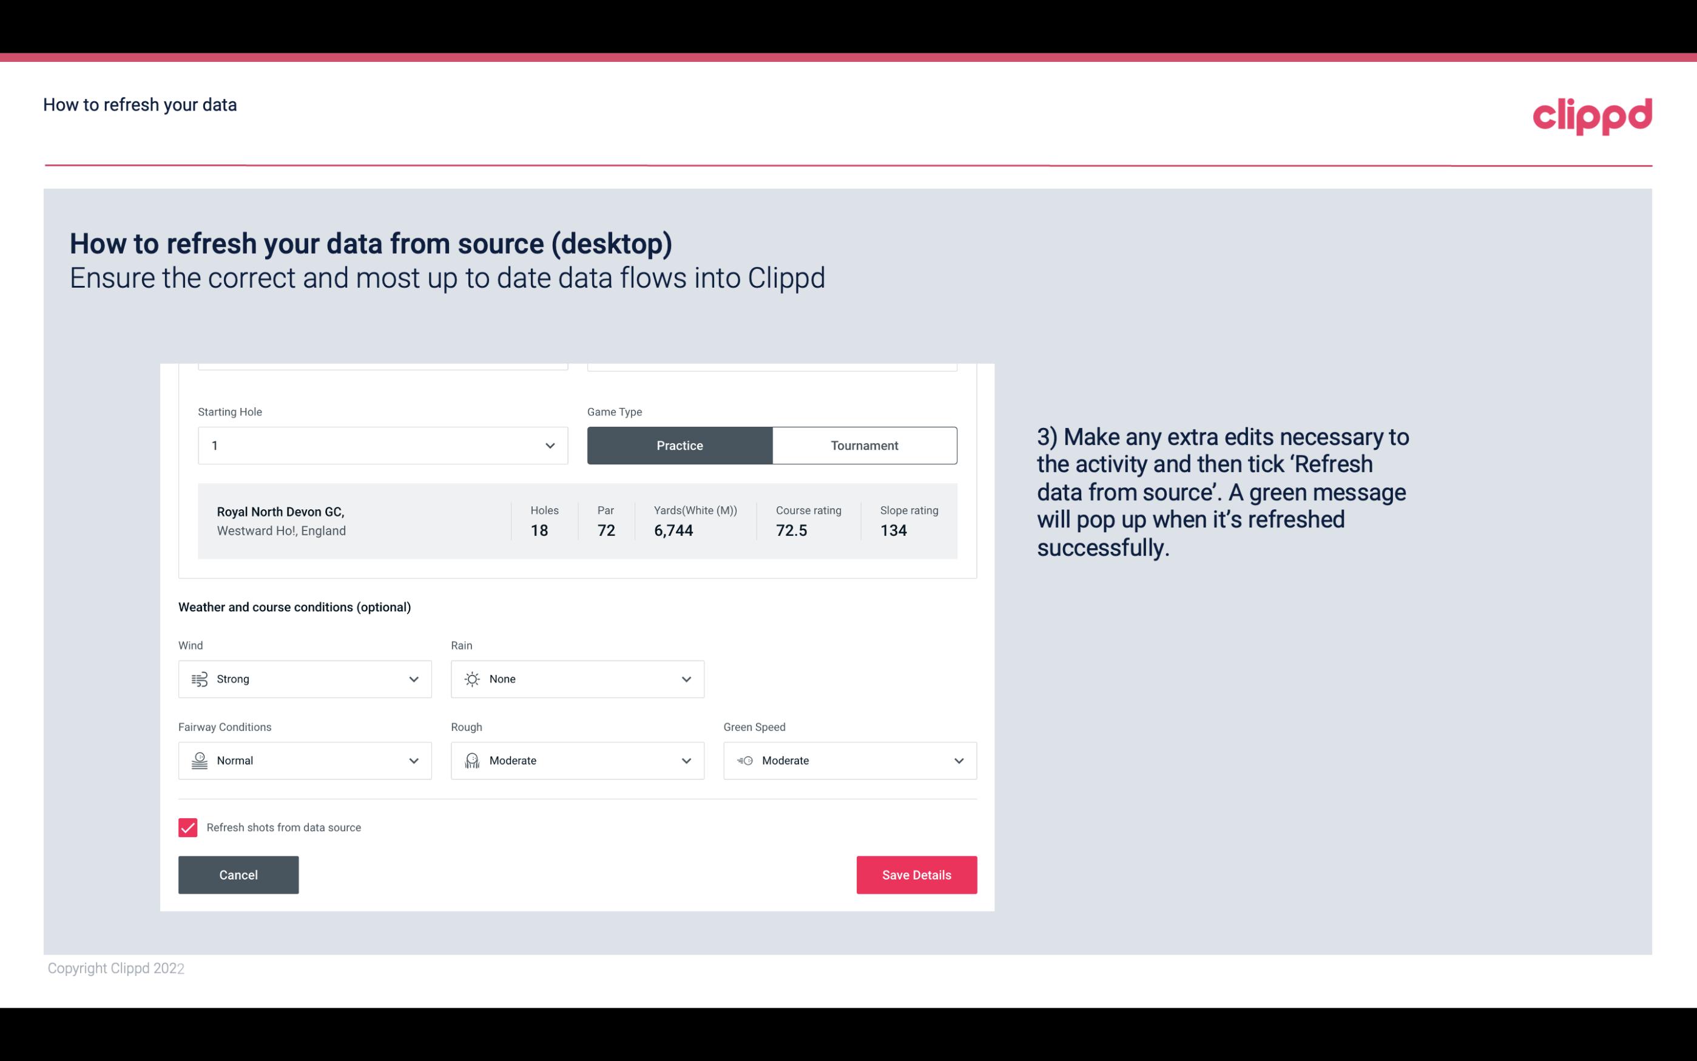Image resolution: width=1697 pixels, height=1061 pixels.
Task: Click the Cancel button
Action: coord(238,874)
